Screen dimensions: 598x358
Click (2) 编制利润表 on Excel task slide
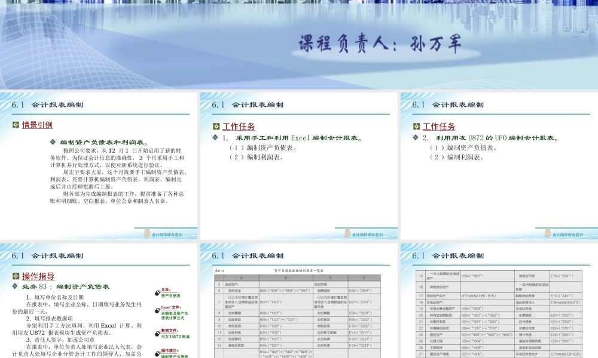[x=256, y=157]
